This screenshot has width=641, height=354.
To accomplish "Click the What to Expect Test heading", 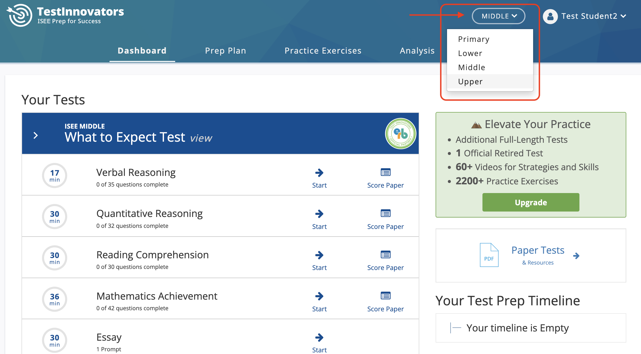I will click(125, 137).
